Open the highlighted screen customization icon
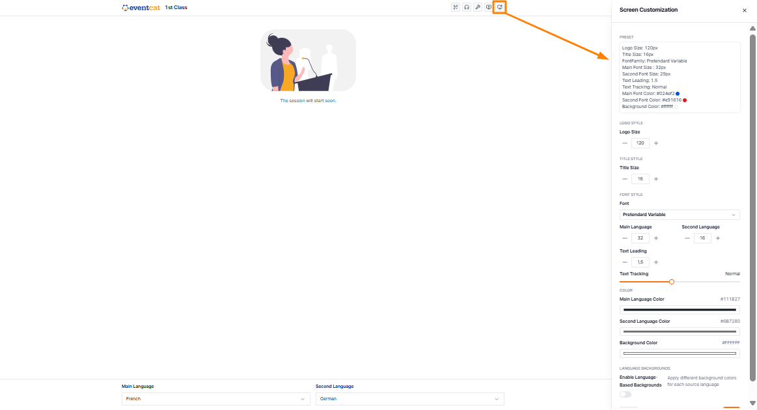 tap(500, 7)
